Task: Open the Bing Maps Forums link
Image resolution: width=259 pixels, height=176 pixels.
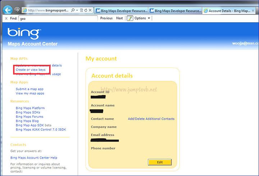Action: tap(29, 116)
